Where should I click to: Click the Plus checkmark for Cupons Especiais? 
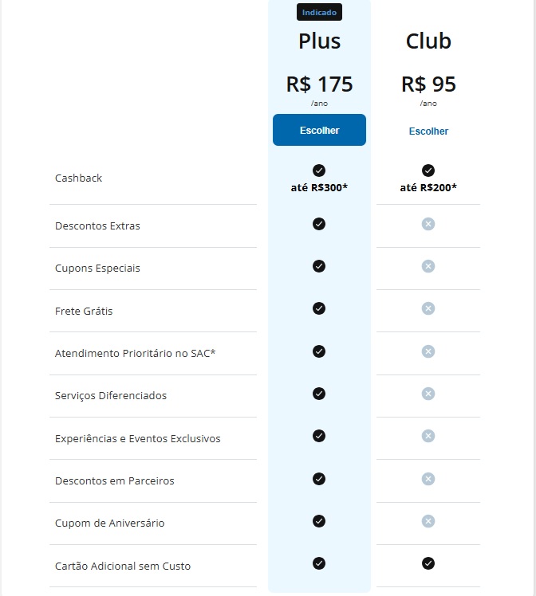pos(319,266)
